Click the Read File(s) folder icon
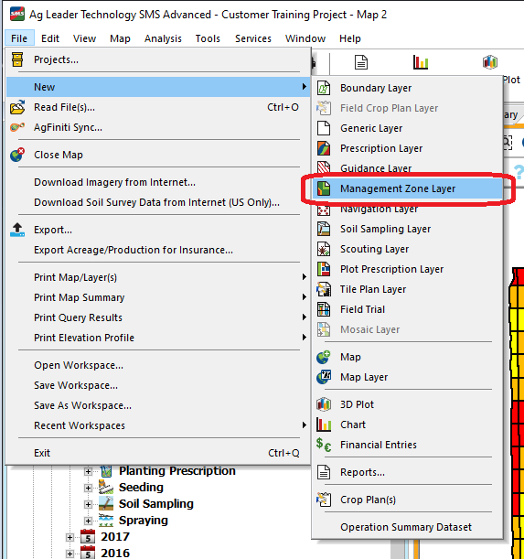524x559 pixels. [x=17, y=107]
